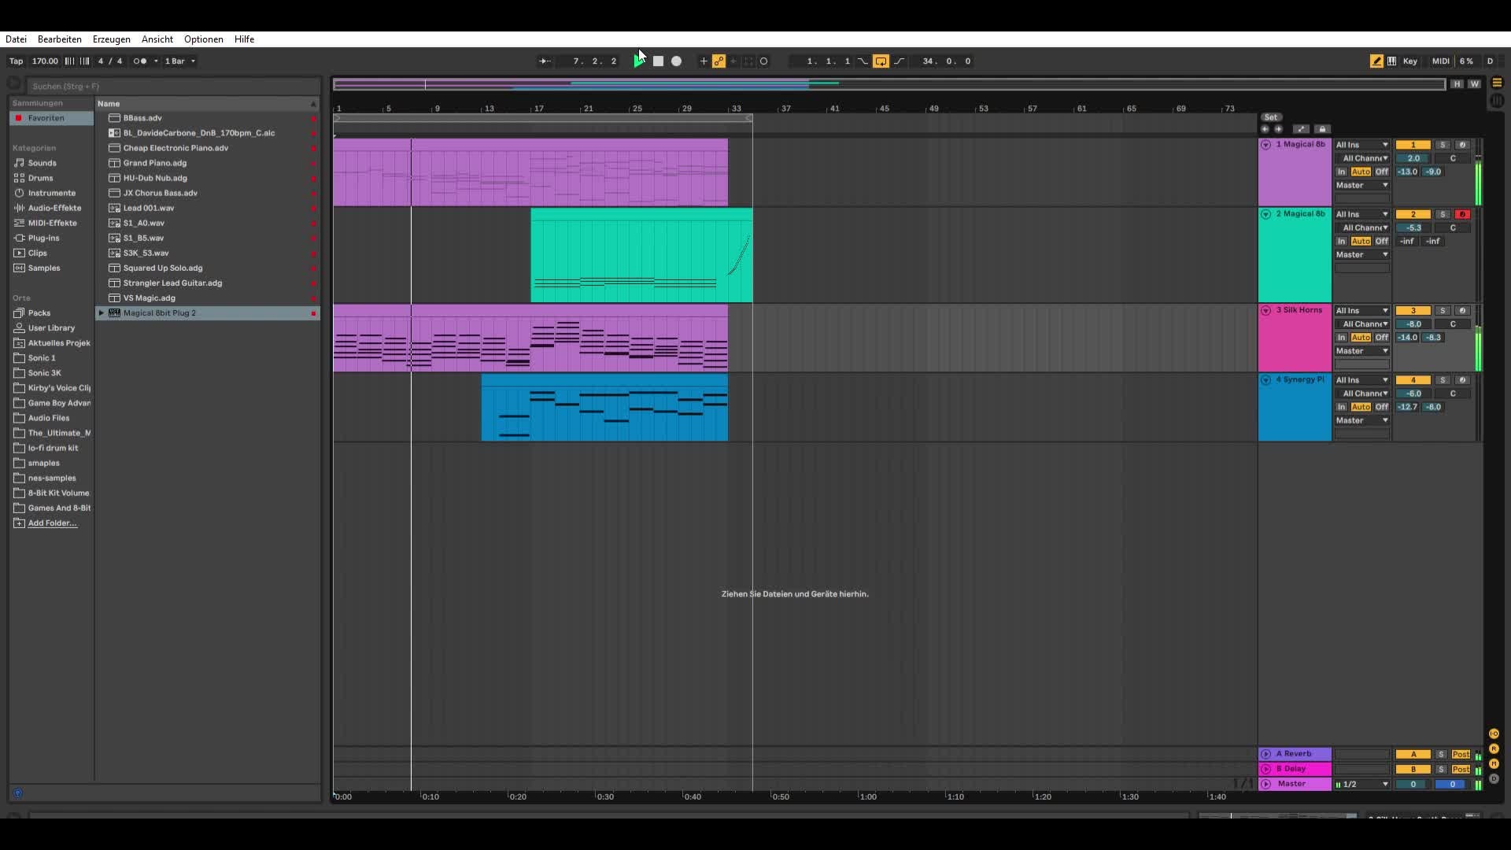Open the quantization menu 1 Bar

coord(179,61)
